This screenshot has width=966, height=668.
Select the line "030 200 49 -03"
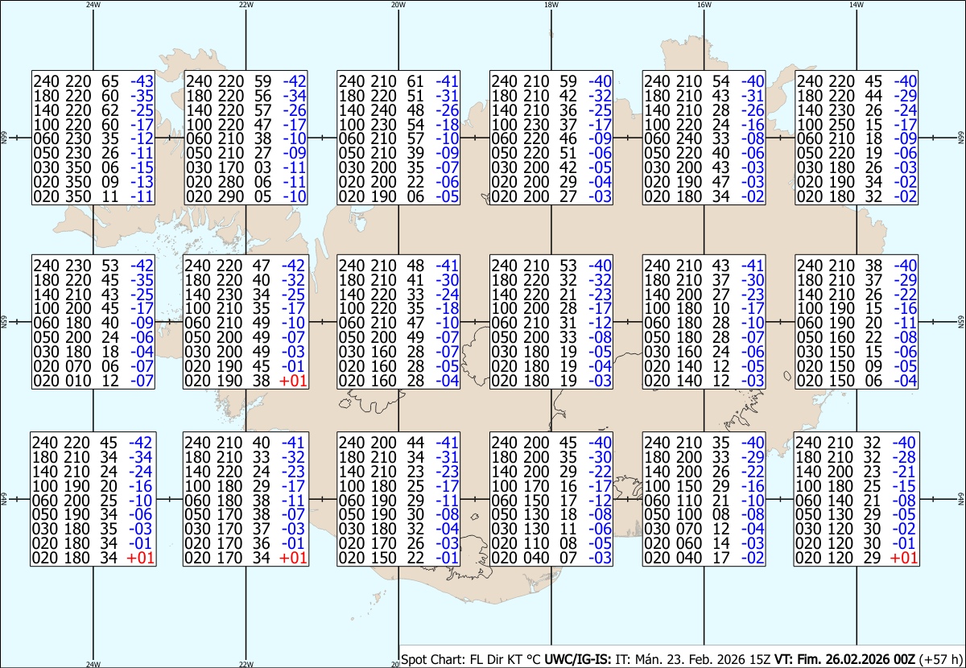(x=246, y=352)
